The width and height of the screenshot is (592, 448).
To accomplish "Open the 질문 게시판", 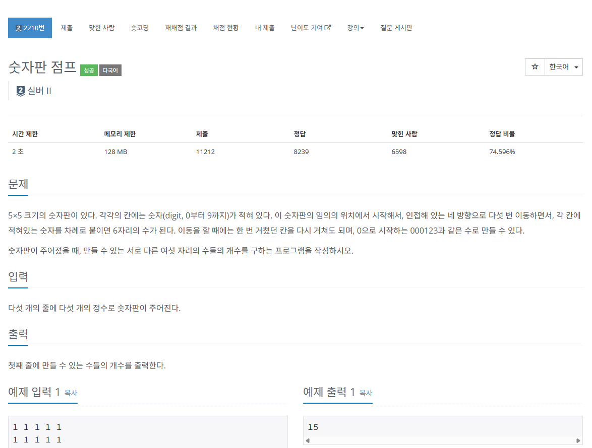I will click(x=396, y=28).
